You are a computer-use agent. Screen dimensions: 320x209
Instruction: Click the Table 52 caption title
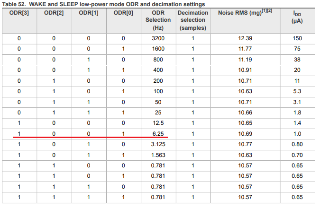[104, 4]
